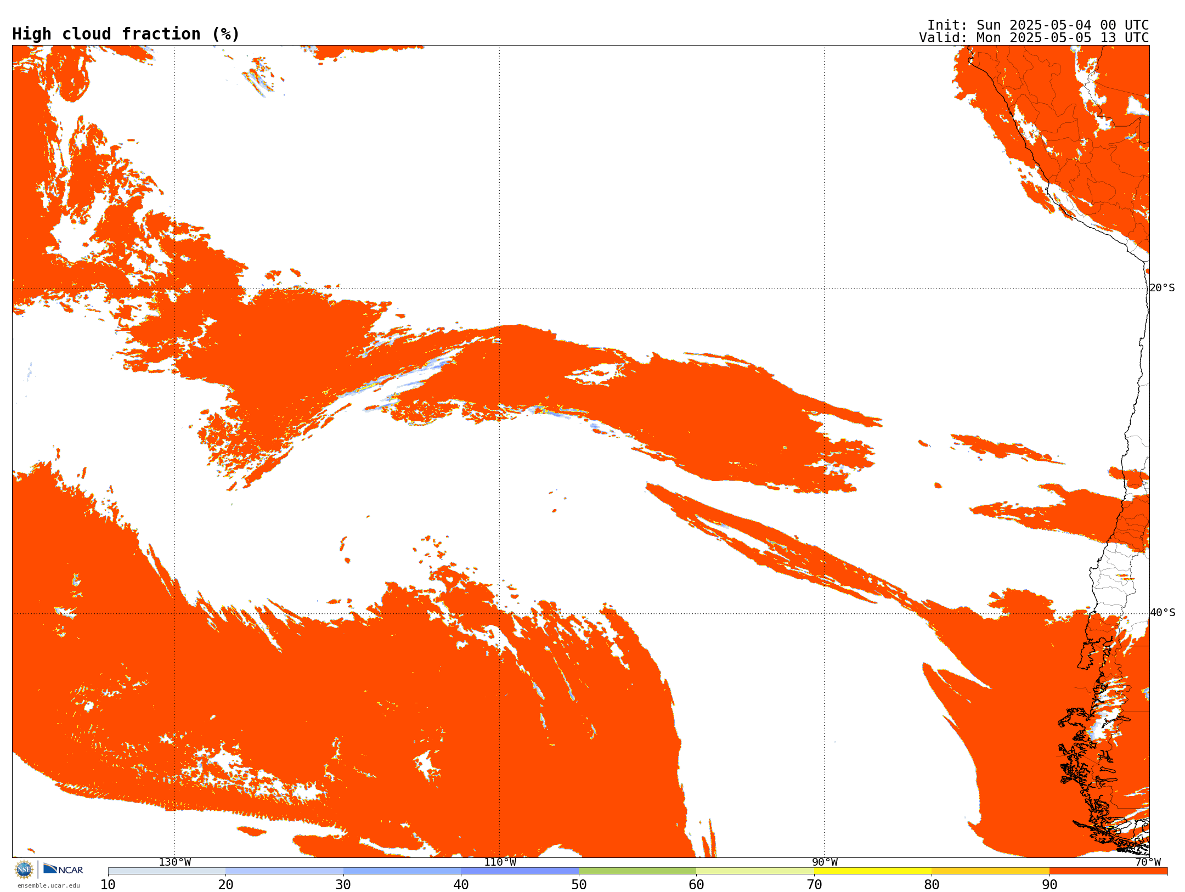Pick the 90+ orange-red colorbar segment

point(1108,871)
